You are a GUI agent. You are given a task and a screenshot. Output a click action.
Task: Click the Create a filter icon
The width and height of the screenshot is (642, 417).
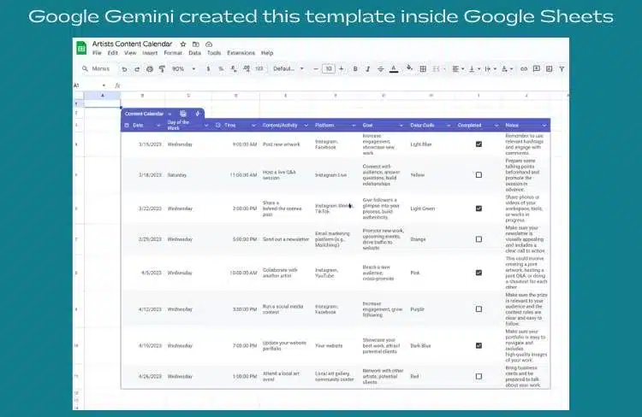coord(562,69)
